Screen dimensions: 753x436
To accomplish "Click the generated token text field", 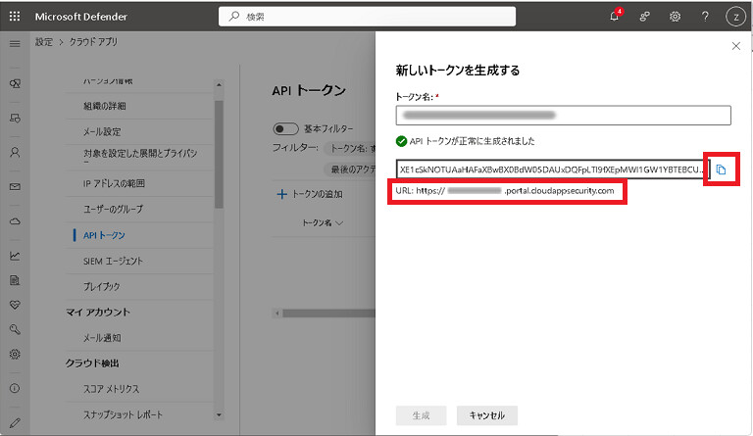I will [x=552, y=170].
